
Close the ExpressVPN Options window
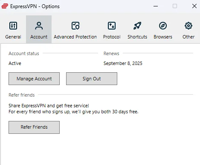pos(194,6)
